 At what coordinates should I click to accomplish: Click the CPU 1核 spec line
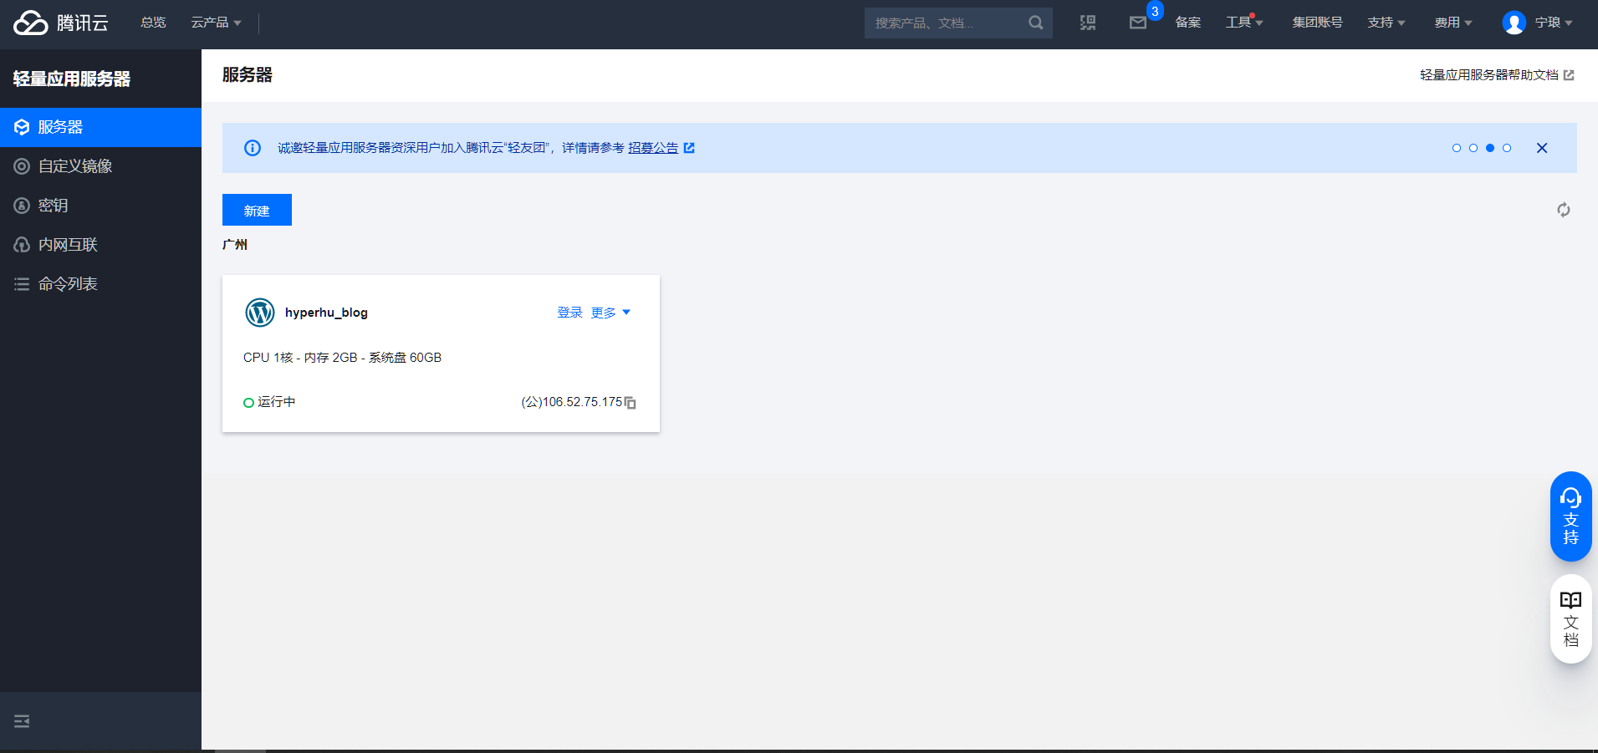pyautogui.click(x=342, y=358)
